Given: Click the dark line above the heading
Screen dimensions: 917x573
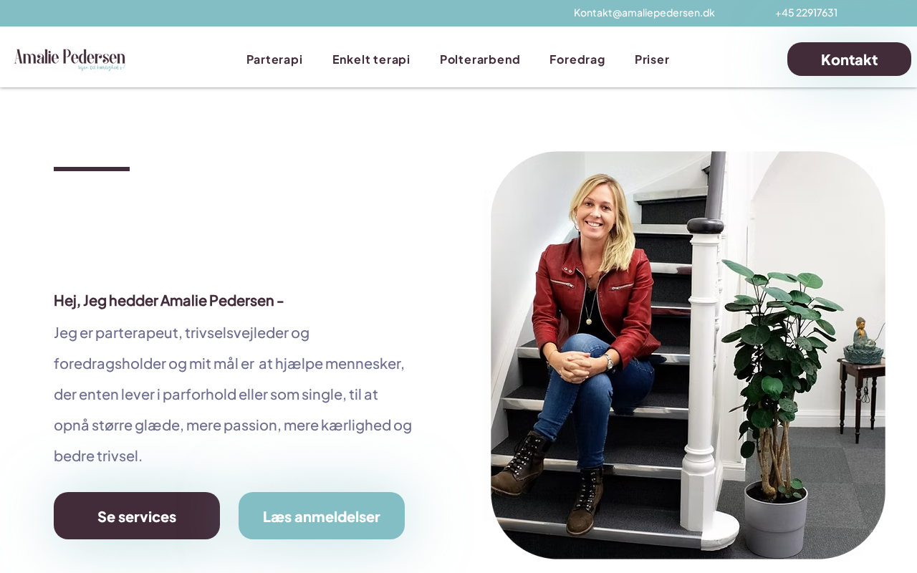Looking at the screenshot, I should [x=92, y=169].
